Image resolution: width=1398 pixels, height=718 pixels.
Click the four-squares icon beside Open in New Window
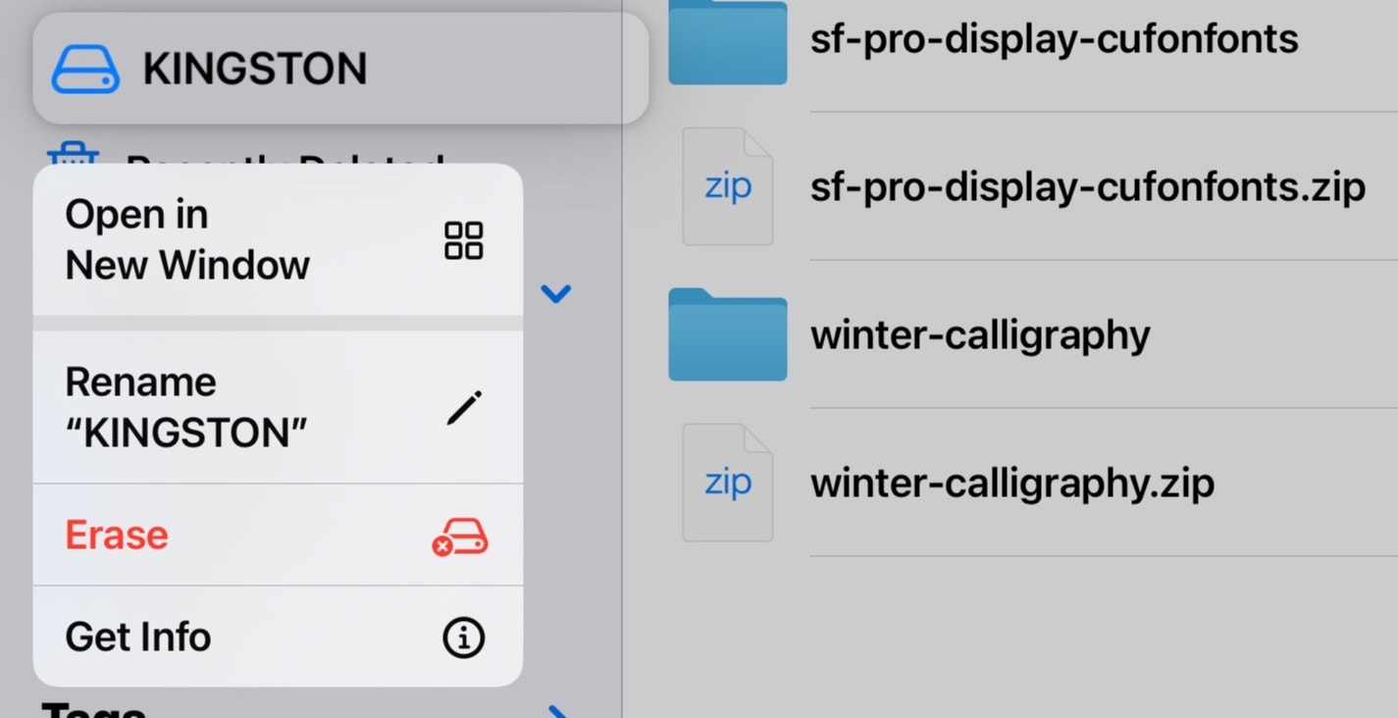[463, 240]
